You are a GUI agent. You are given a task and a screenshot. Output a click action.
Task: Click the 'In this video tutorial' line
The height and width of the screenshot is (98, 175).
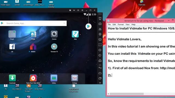[x=141, y=47]
